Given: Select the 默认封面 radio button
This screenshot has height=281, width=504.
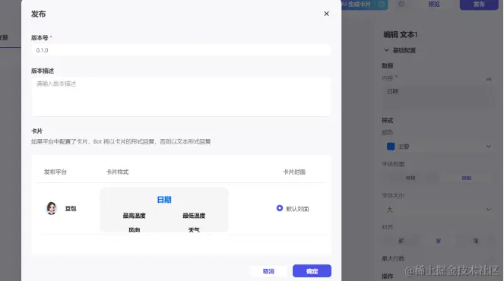Looking at the screenshot, I should [279, 208].
